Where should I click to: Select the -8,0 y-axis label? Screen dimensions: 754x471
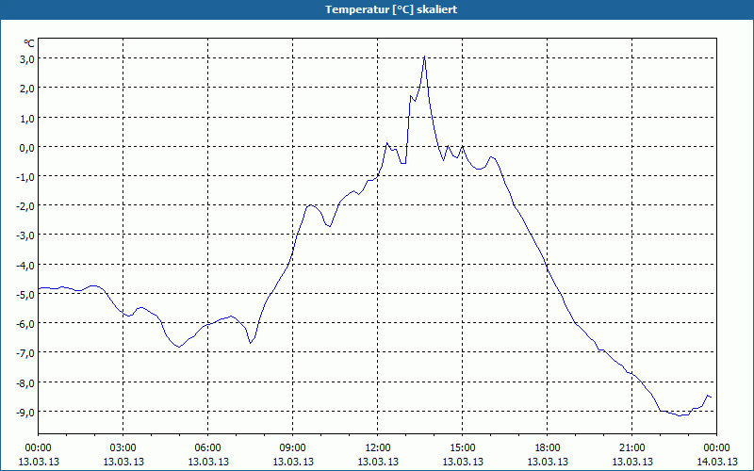coord(25,383)
